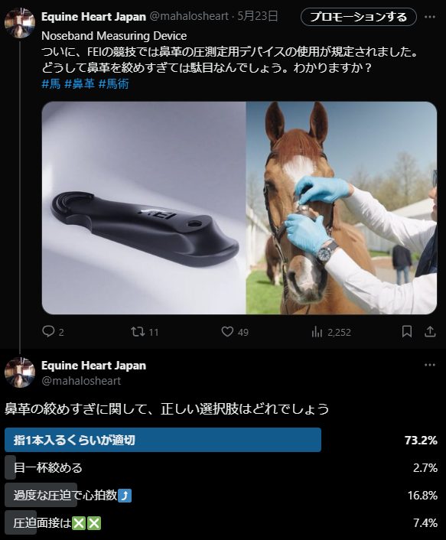Share the tweet via upload arrow icon
This screenshot has width=446, height=540.
(x=430, y=332)
